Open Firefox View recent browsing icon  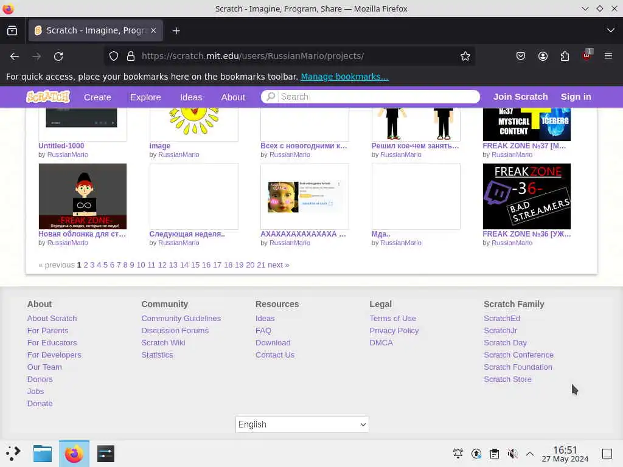(12, 30)
